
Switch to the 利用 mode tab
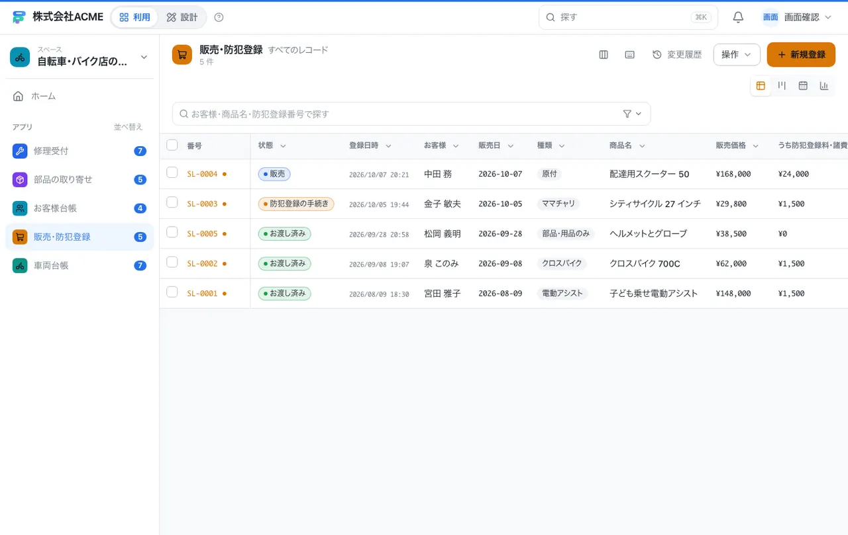pyautogui.click(x=134, y=17)
